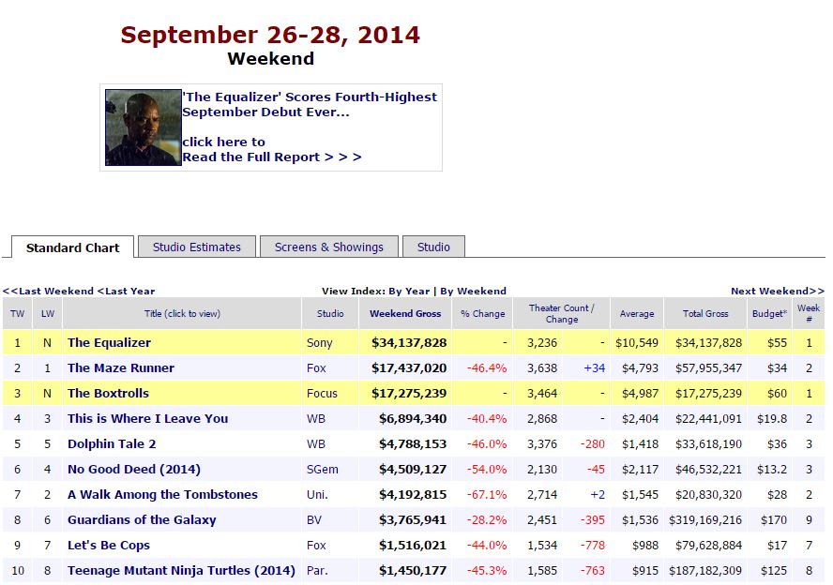Switch to Screens & Showings tab
This screenshot has width=833, height=585.
coord(328,247)
